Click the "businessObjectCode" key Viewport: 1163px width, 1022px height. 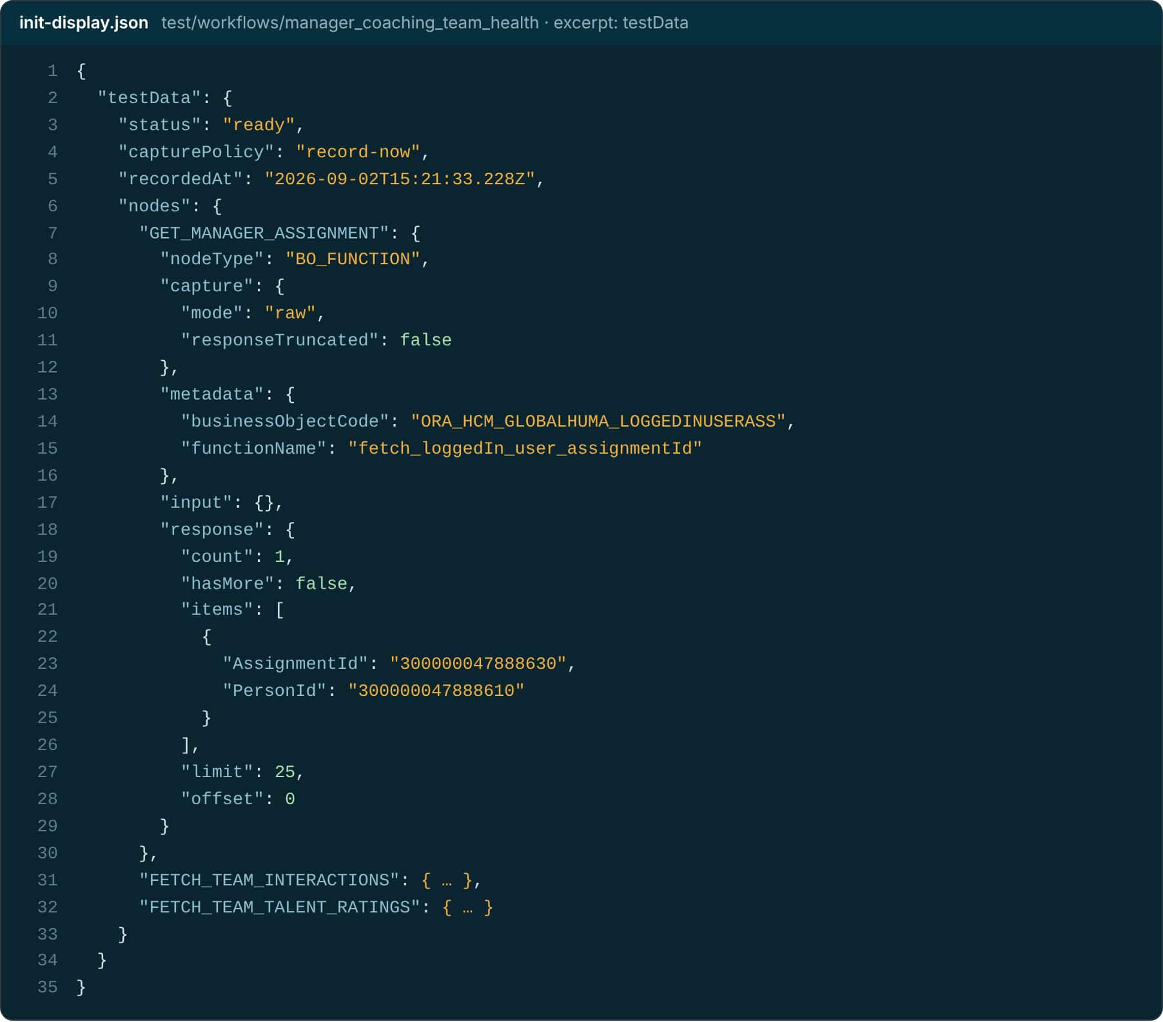point(285,421)
